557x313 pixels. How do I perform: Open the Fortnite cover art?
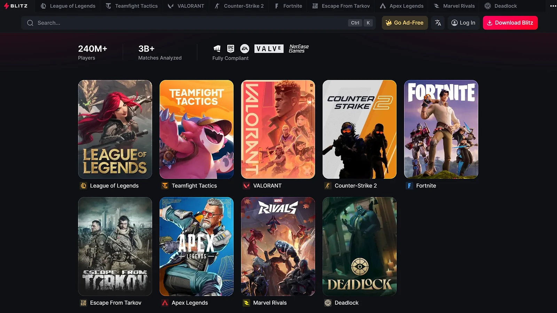coord(441,129)
